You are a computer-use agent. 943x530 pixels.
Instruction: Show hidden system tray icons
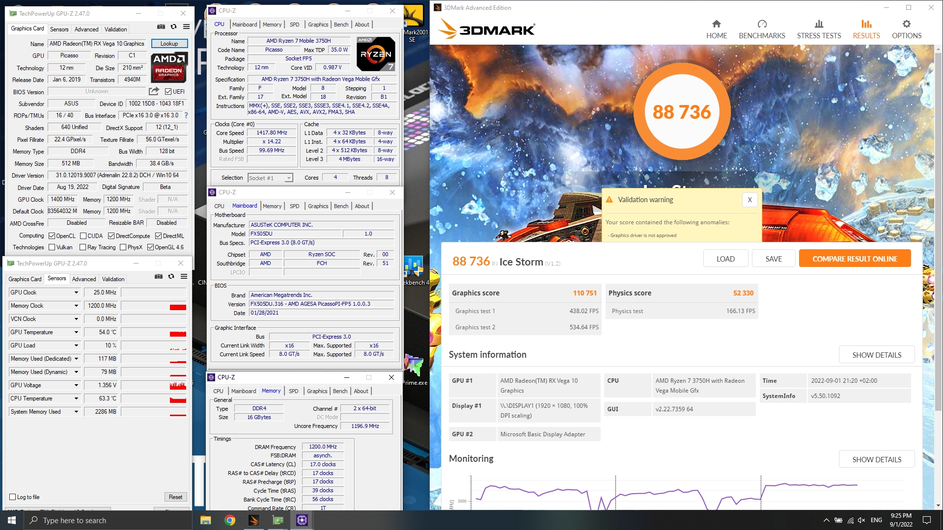pos(826,520)
